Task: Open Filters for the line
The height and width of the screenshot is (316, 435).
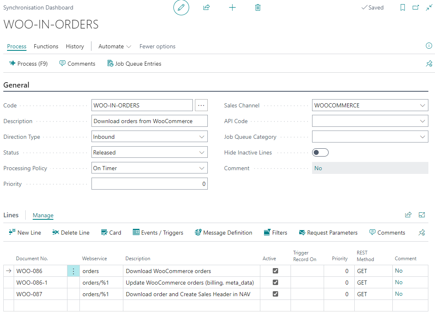Action: tap(276, 233)
